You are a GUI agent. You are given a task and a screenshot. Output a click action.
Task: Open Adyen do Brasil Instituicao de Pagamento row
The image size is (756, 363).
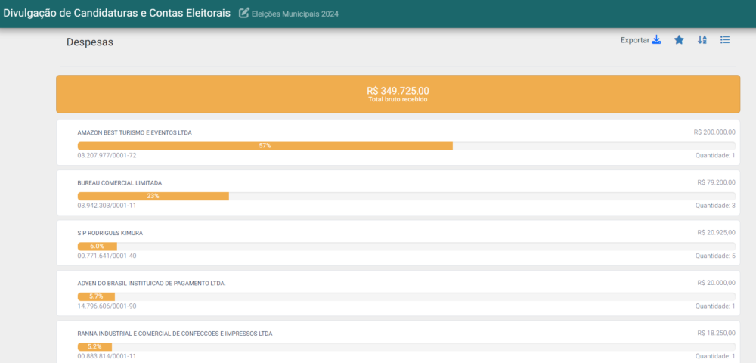click(151, 283)
